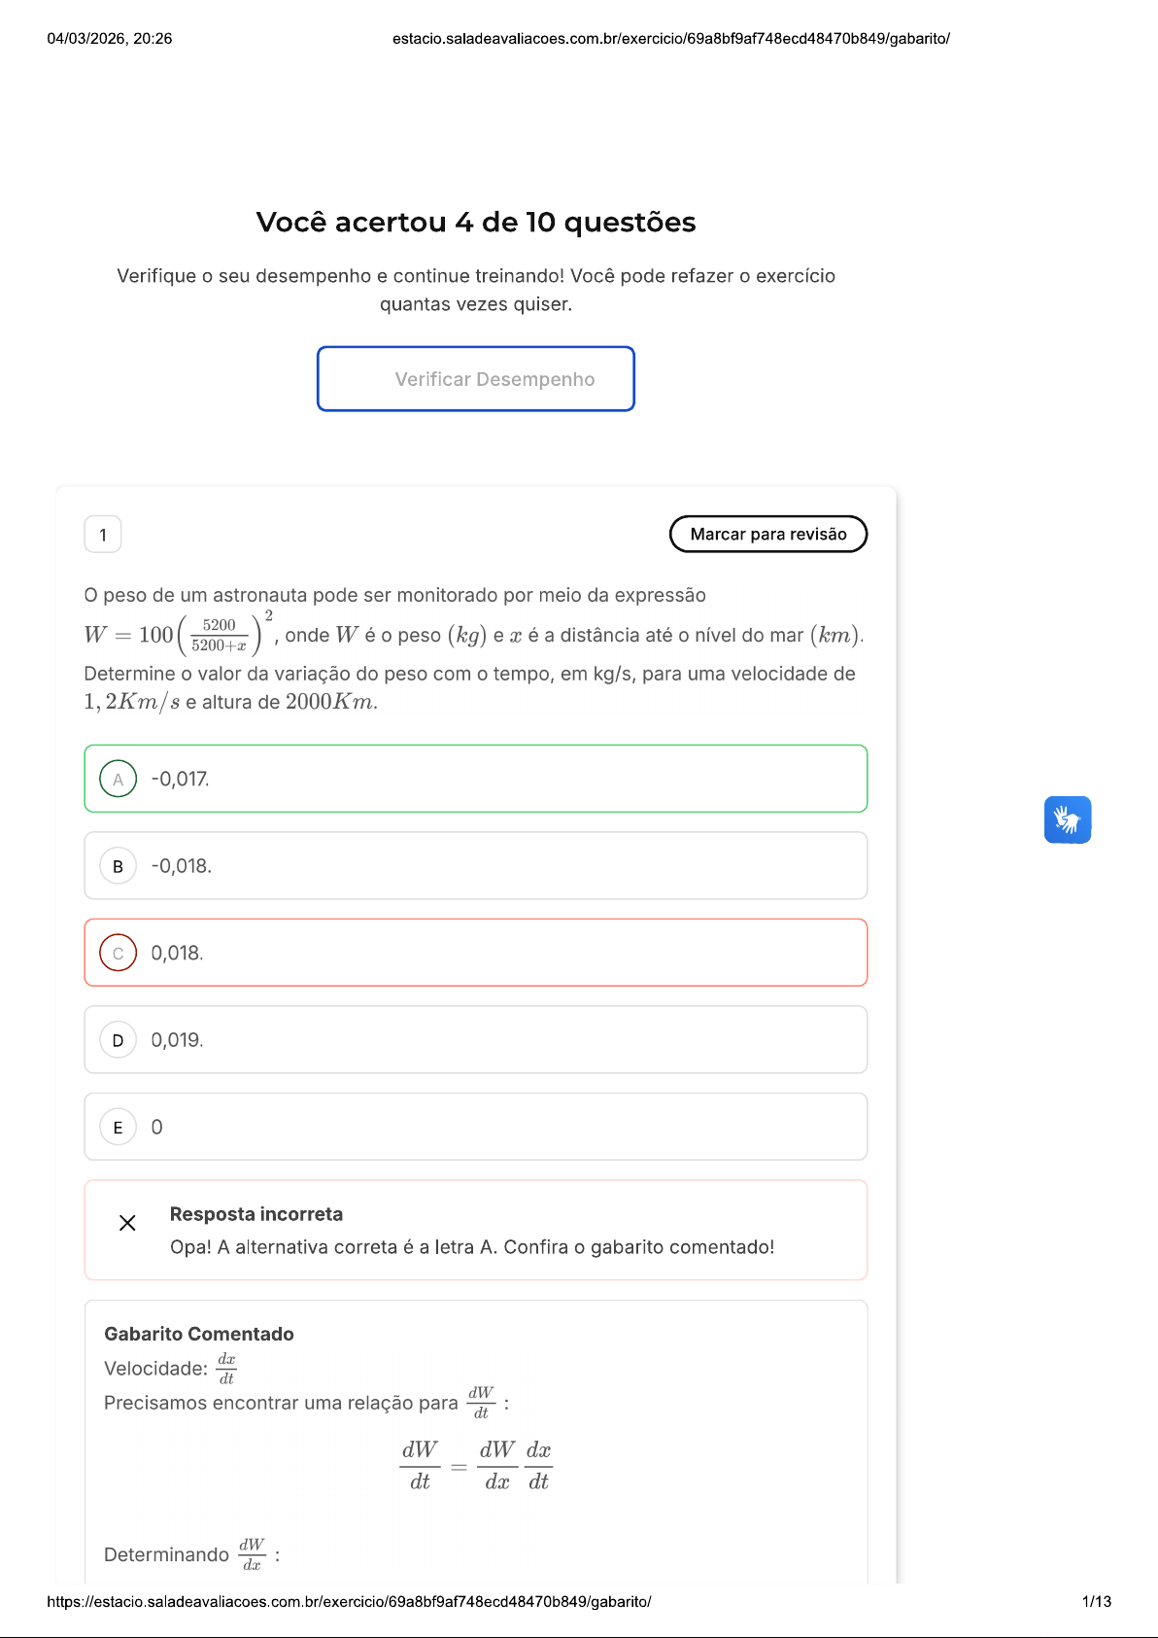Click the answer text -0,018
This screenshot has width=1158, height=1638.
coord(181,866)
